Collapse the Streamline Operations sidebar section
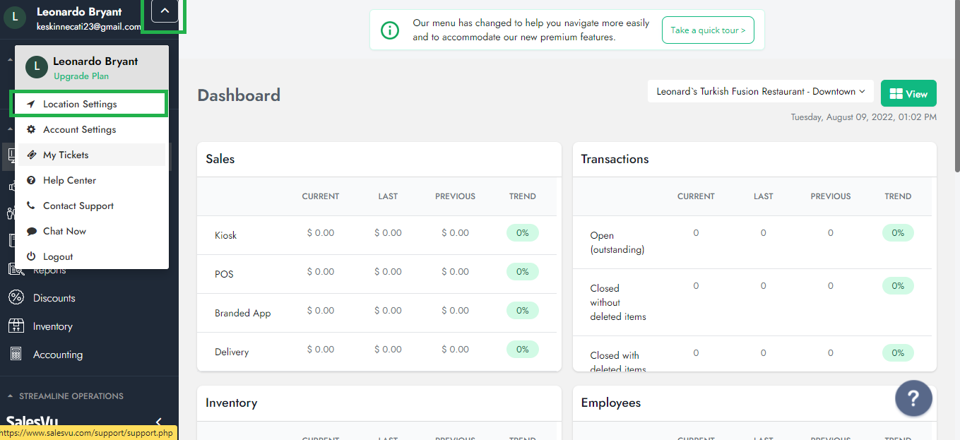 point(10,396)
